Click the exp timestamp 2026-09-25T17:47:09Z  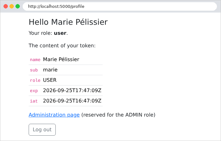[x=72, y=91]
